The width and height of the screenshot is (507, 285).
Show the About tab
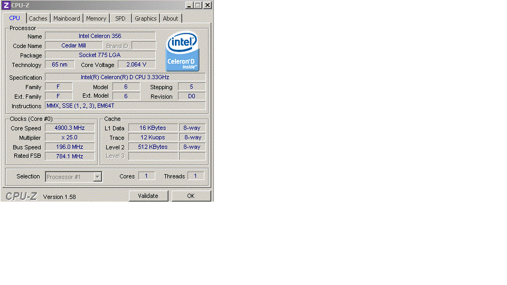point(171,18)
